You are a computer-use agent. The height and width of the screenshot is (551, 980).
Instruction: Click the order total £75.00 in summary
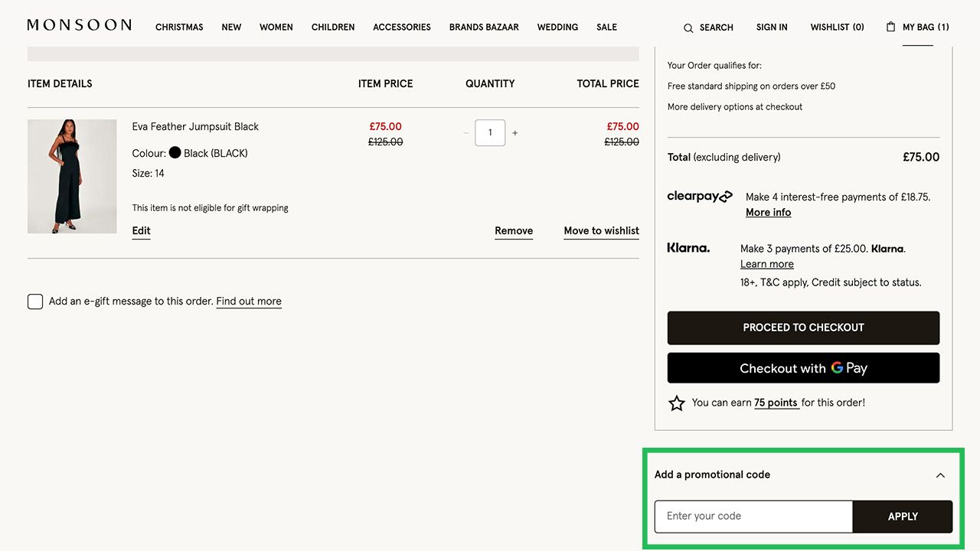[921, 157]
